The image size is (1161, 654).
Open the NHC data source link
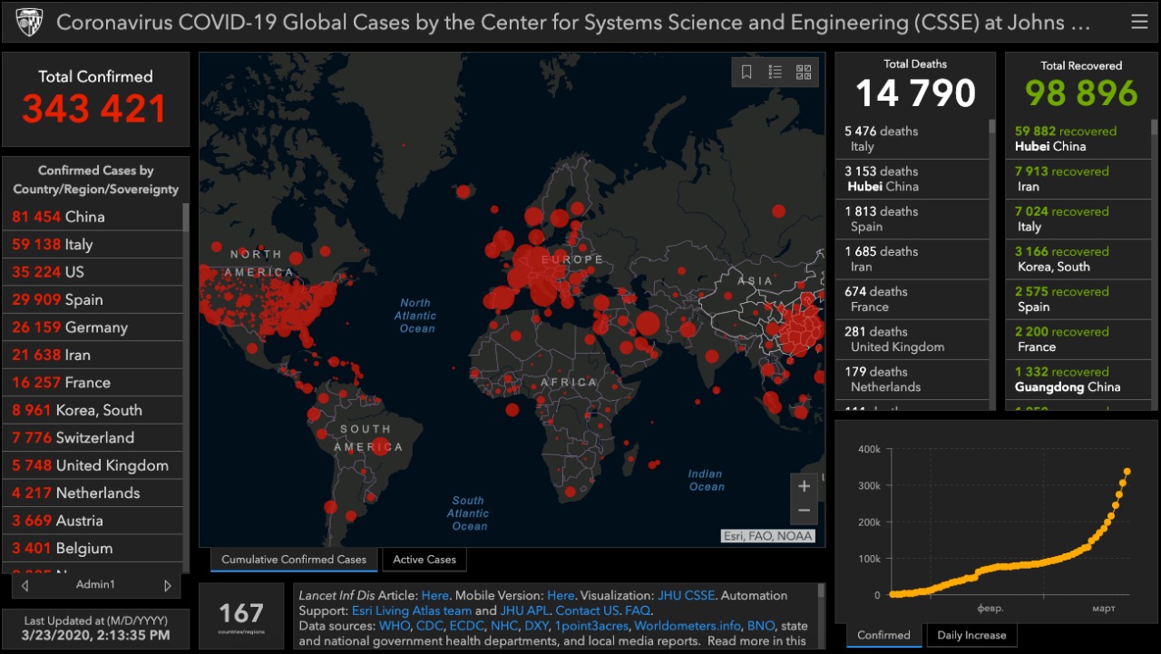tap(503, 627)
